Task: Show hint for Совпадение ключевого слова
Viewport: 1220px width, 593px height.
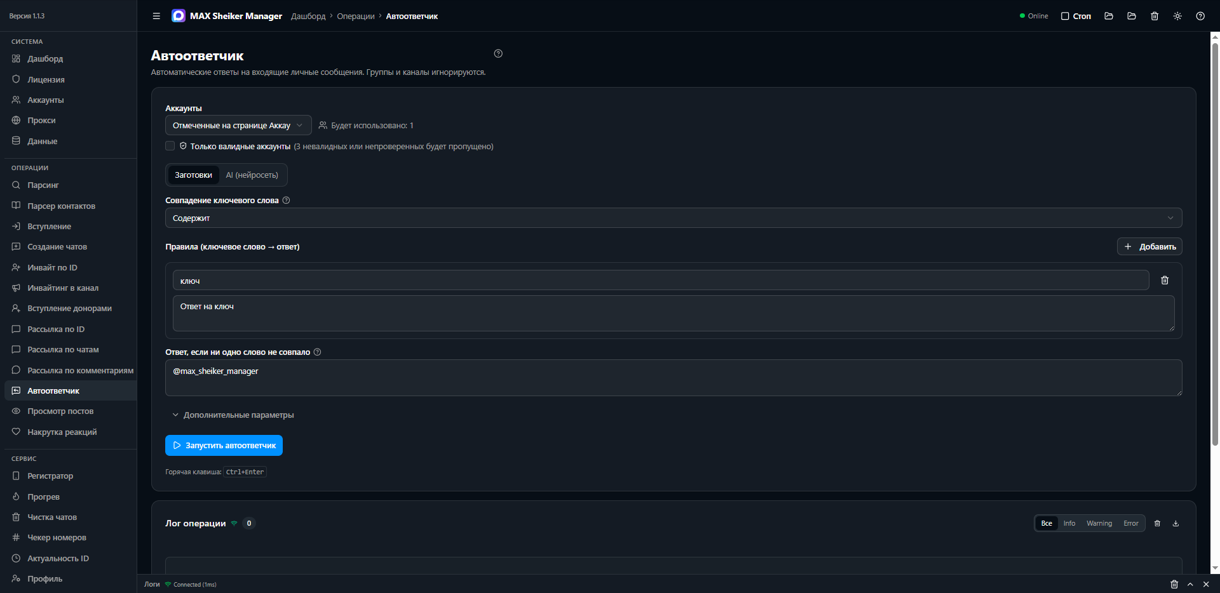Action: (286, 200)
